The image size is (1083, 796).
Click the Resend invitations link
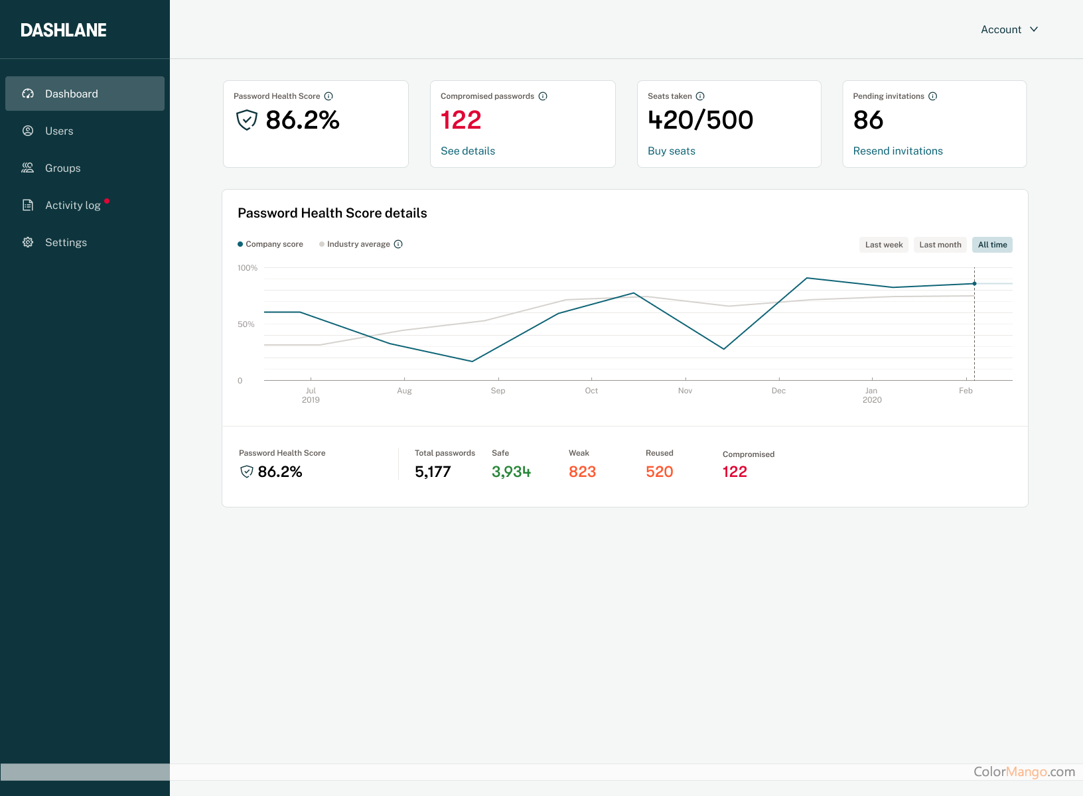pyautogui.click(x=898, y=151)
